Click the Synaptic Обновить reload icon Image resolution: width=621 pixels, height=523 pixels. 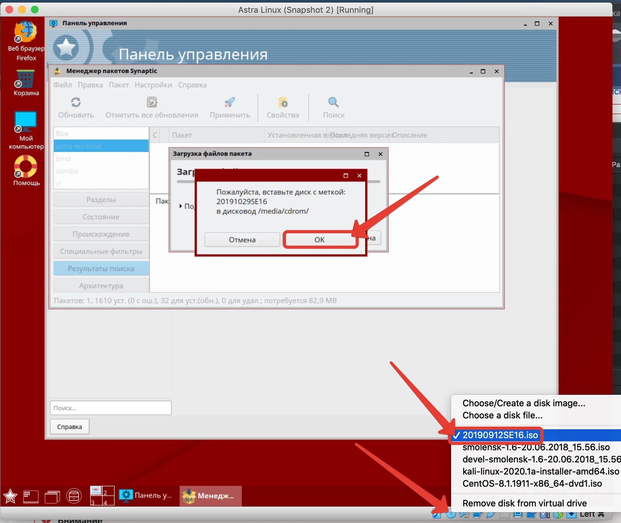pyautogui.click(x=76, y=102)
